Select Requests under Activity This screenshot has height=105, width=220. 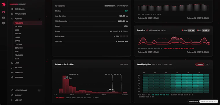pos(27,23)
